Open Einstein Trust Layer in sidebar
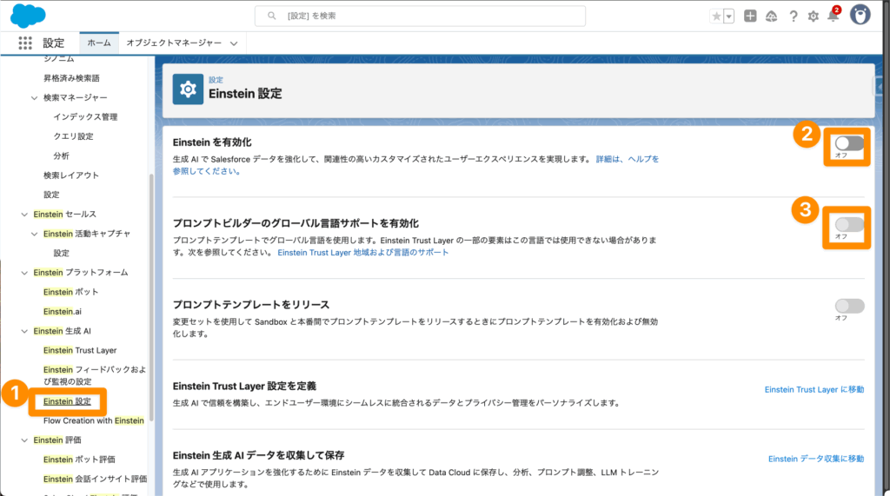Viewport: 890px width, 496px height. pos(80,351)
